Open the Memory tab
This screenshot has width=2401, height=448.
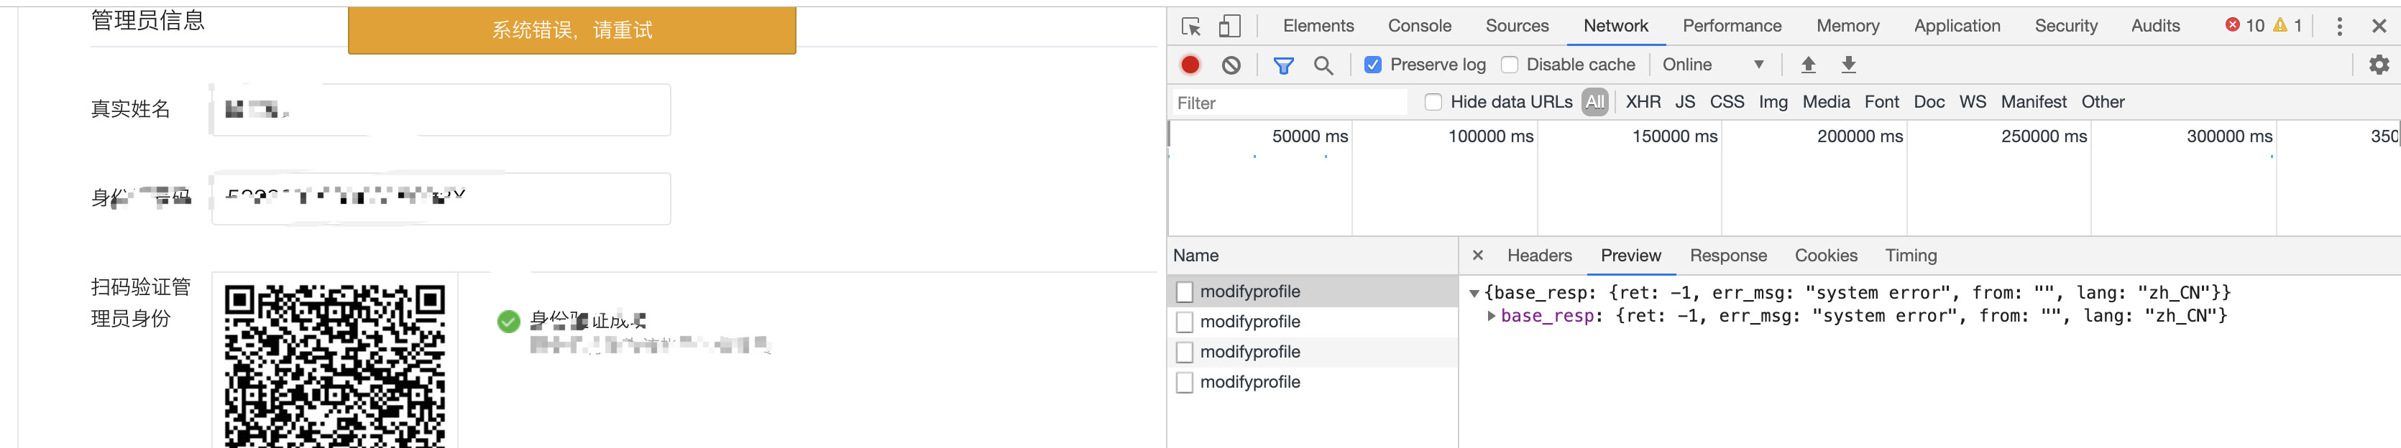tap(1847, 26)
